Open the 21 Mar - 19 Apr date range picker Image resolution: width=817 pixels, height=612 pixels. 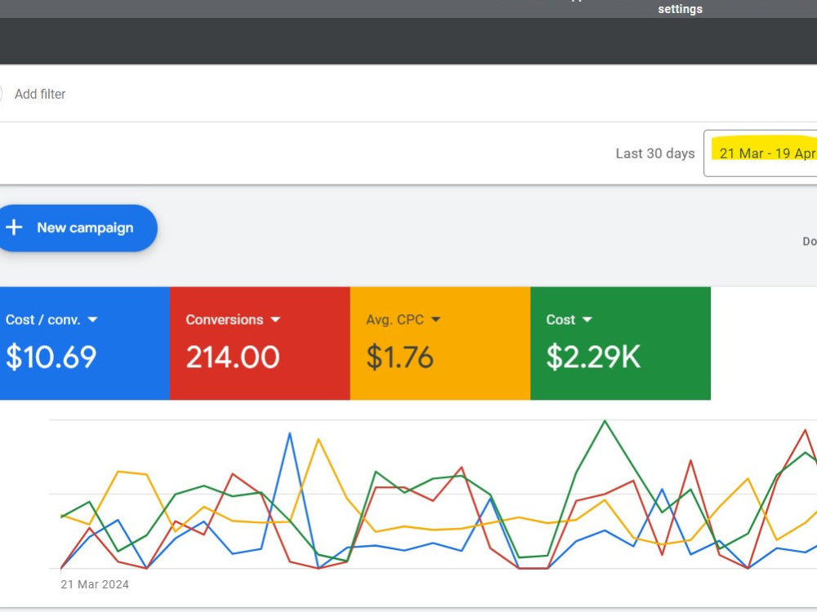(x=761, y=153)
